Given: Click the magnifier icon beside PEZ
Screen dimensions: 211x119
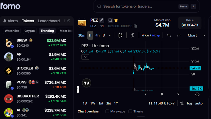Looking at the screenshot, I should pos(110,20).
